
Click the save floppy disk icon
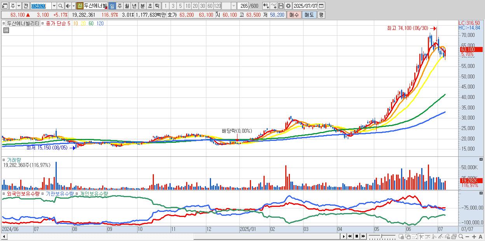point(281,6)
